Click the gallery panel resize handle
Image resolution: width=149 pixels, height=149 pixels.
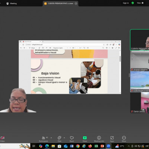click(x=129, y=75)
